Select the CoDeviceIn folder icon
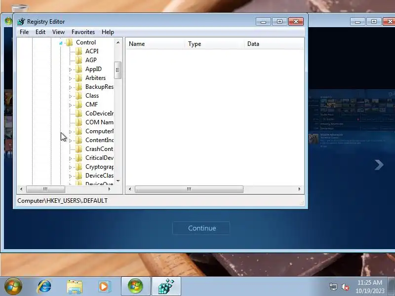 tap(79, 113)
